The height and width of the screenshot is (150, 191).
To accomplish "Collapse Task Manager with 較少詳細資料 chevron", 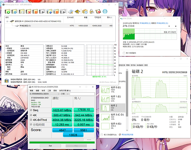I will (x=102, y=135).
